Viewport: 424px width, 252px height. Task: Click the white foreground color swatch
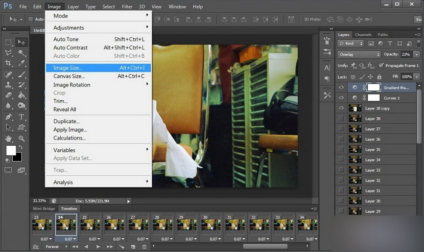click(11, 150)
